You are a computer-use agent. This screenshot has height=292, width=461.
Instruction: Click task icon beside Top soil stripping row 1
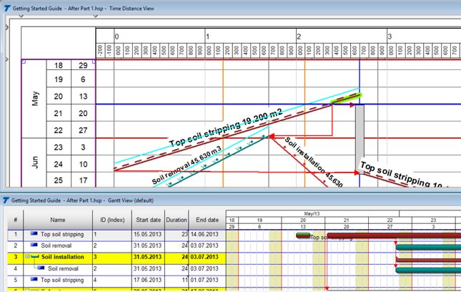[x=34, y=233]
